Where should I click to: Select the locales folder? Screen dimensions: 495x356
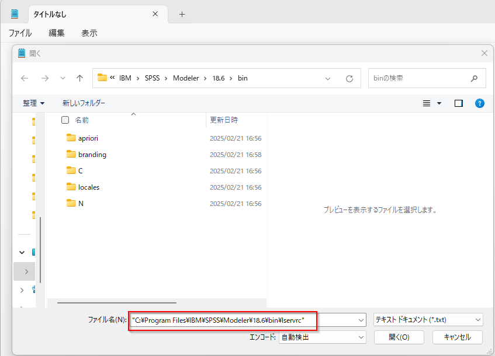point(89,187)
